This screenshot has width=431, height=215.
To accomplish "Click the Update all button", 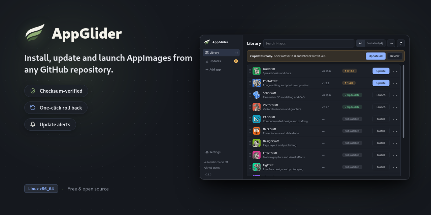I will click(x=375, y=56).
